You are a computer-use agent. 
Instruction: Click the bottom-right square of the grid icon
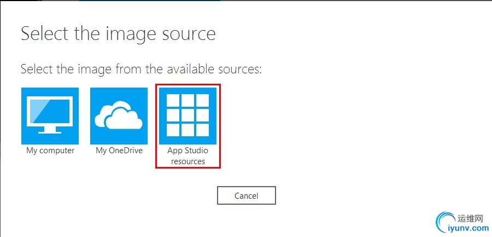pos(202,130)
